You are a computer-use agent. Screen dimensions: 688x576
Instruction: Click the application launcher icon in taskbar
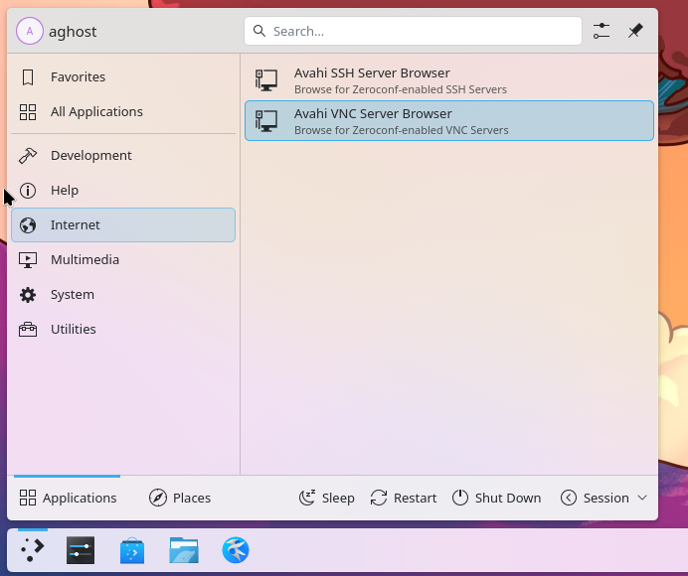pos(33,550)
